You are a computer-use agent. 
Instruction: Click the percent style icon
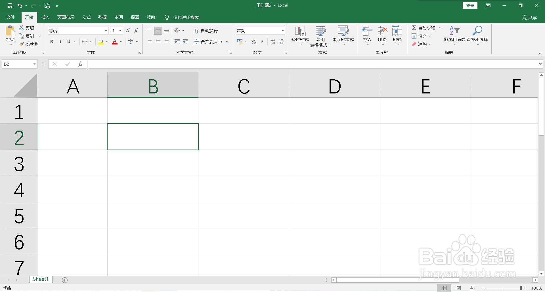[254, 42]
